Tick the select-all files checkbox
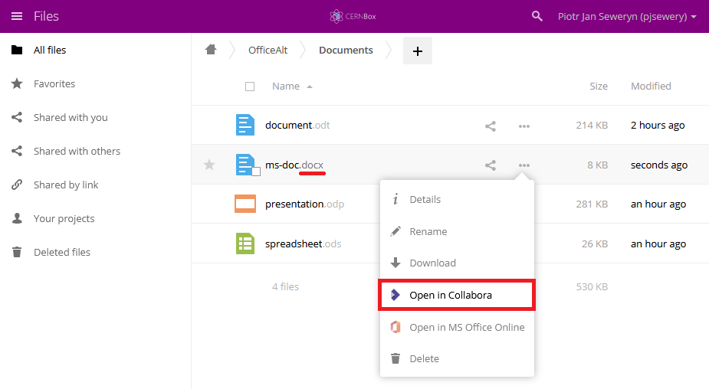 (250, 87)
